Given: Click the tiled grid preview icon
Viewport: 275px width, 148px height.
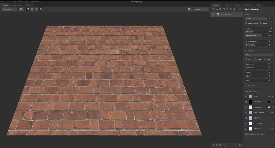Looking at the screenshot, I should pyautogui.click(x=36, y=9).
